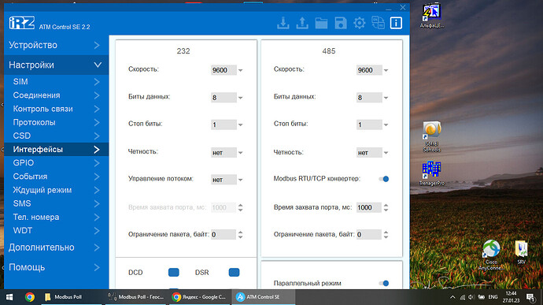543x305 pixels.
Task: Open the info icon in toolbar
Action: [x=396, y=23]
